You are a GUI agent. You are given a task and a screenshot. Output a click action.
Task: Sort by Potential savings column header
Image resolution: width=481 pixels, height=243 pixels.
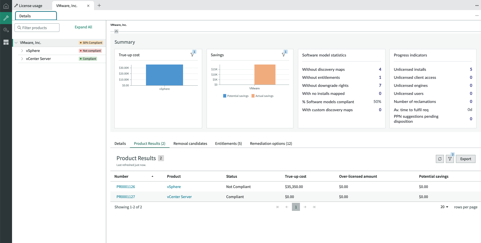(x=434, y=176)
